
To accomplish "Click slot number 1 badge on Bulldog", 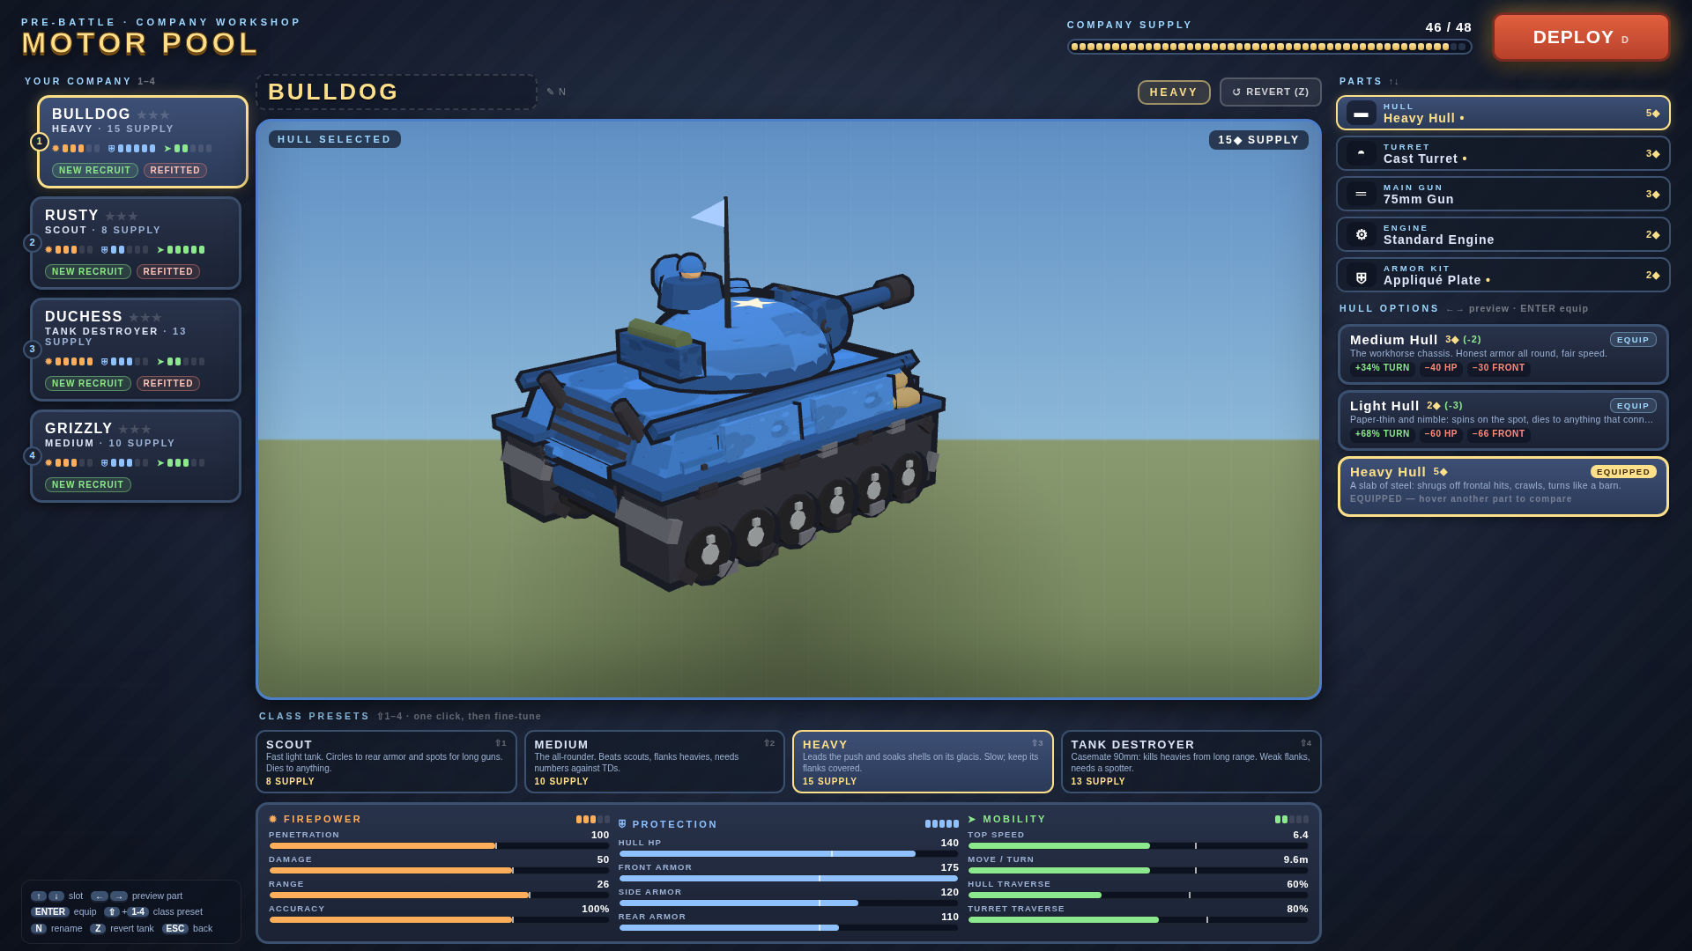I will coord(40,142).
